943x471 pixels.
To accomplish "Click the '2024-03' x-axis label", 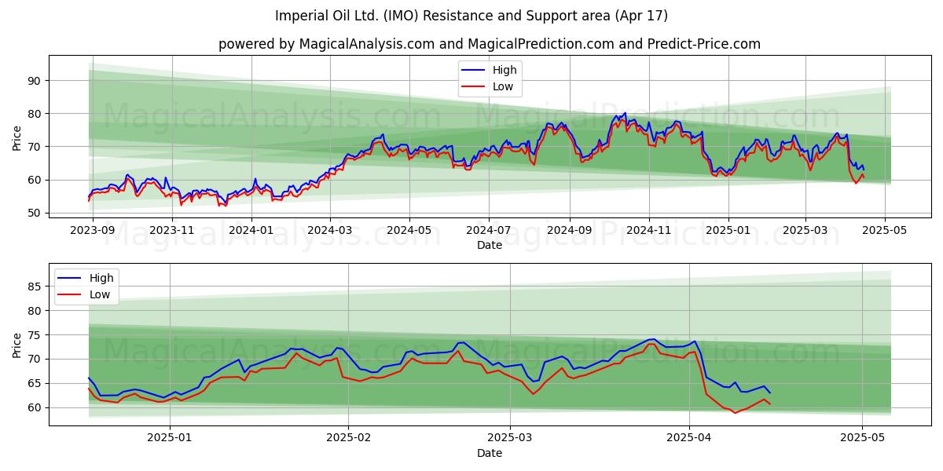I will pos(330,232).
